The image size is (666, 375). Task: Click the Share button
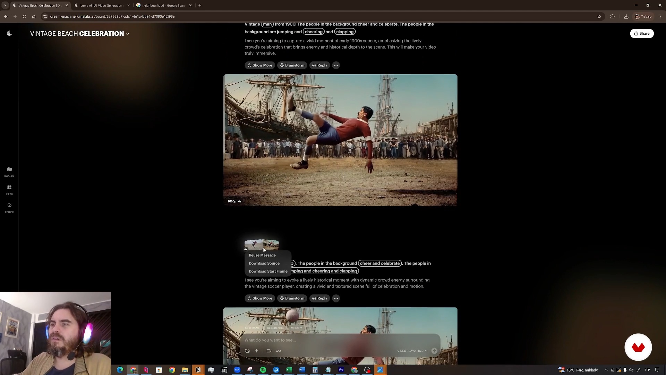tap(642, 34)
